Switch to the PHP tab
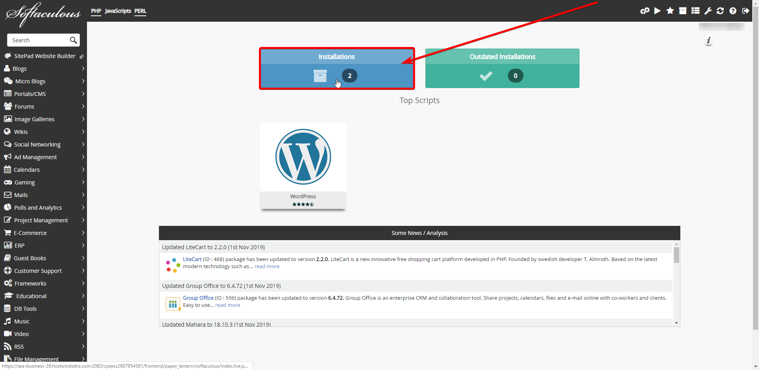 pos(96,11)
